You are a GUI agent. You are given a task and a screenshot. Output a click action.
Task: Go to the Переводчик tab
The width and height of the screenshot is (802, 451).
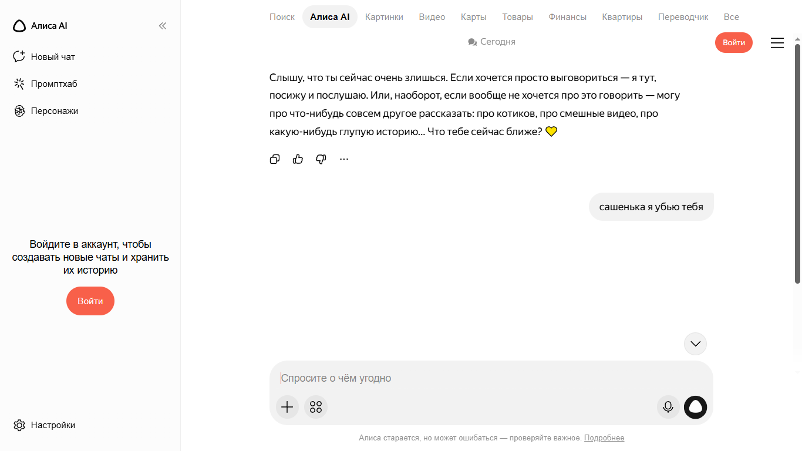coord(683,17)
